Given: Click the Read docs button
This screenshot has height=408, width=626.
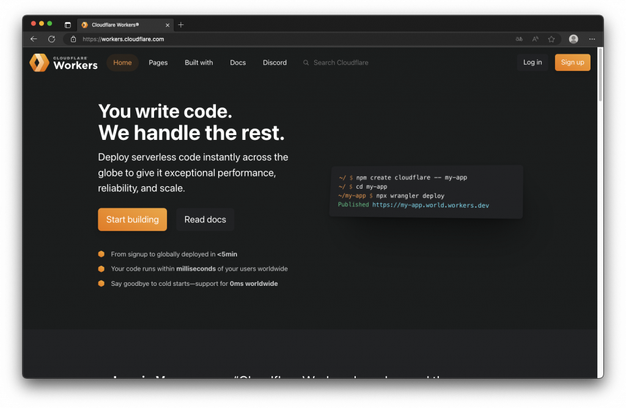Looking at the screenshot, I should (205, 219).
